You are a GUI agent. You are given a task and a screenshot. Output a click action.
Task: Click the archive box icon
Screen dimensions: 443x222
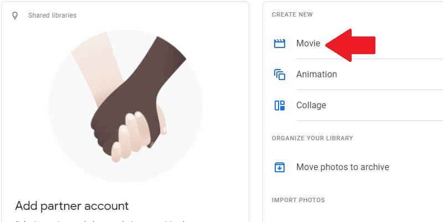pyautogui.click(x=280, y=167)
